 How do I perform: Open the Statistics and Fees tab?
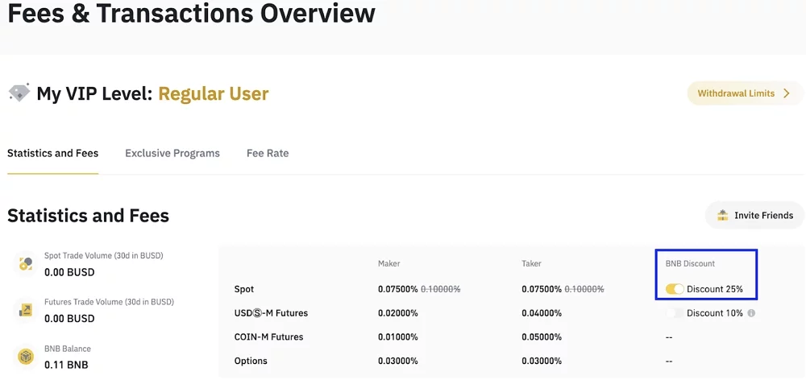coord(53,153)
